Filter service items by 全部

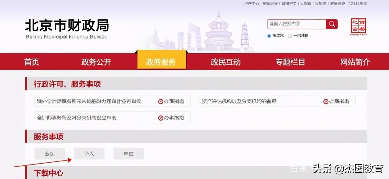point(50,154)
